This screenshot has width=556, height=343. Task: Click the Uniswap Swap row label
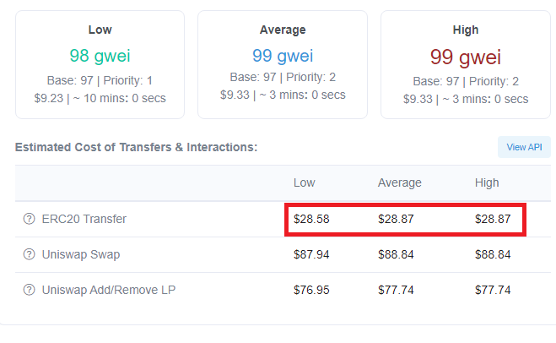pos(81,254)
